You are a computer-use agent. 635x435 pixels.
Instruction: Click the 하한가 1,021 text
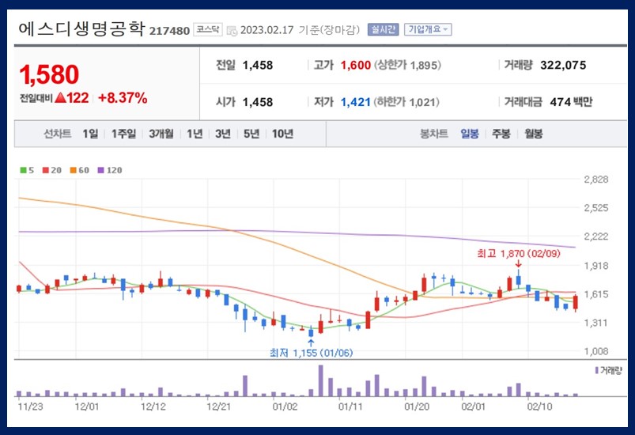click(x=406, y=102)
